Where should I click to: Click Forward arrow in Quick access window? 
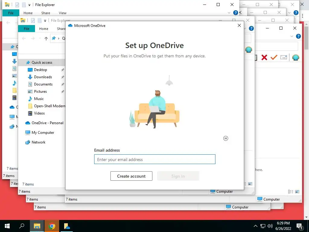[x=33, y=38]
